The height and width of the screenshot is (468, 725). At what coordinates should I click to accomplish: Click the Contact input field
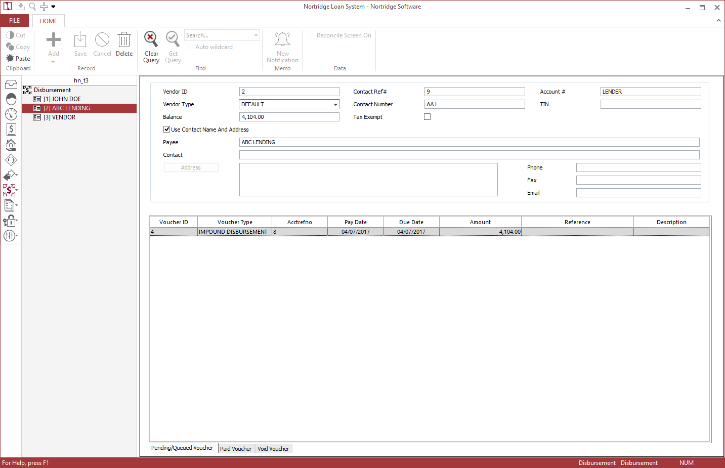(x=470, y=155)
